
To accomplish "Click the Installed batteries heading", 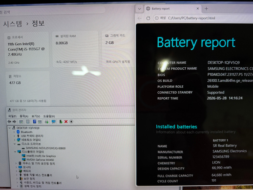I will 176,126.
